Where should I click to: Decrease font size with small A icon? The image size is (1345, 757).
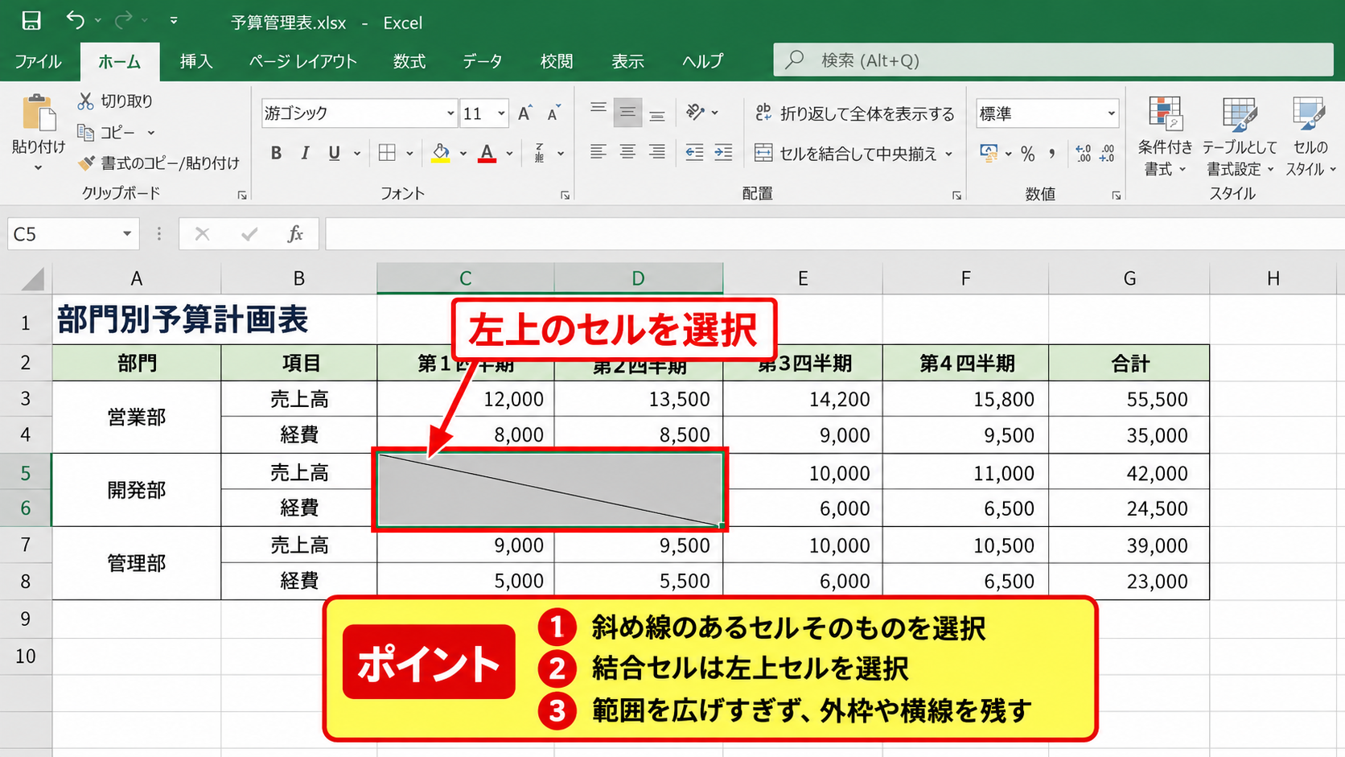click(x=553, y=113)
